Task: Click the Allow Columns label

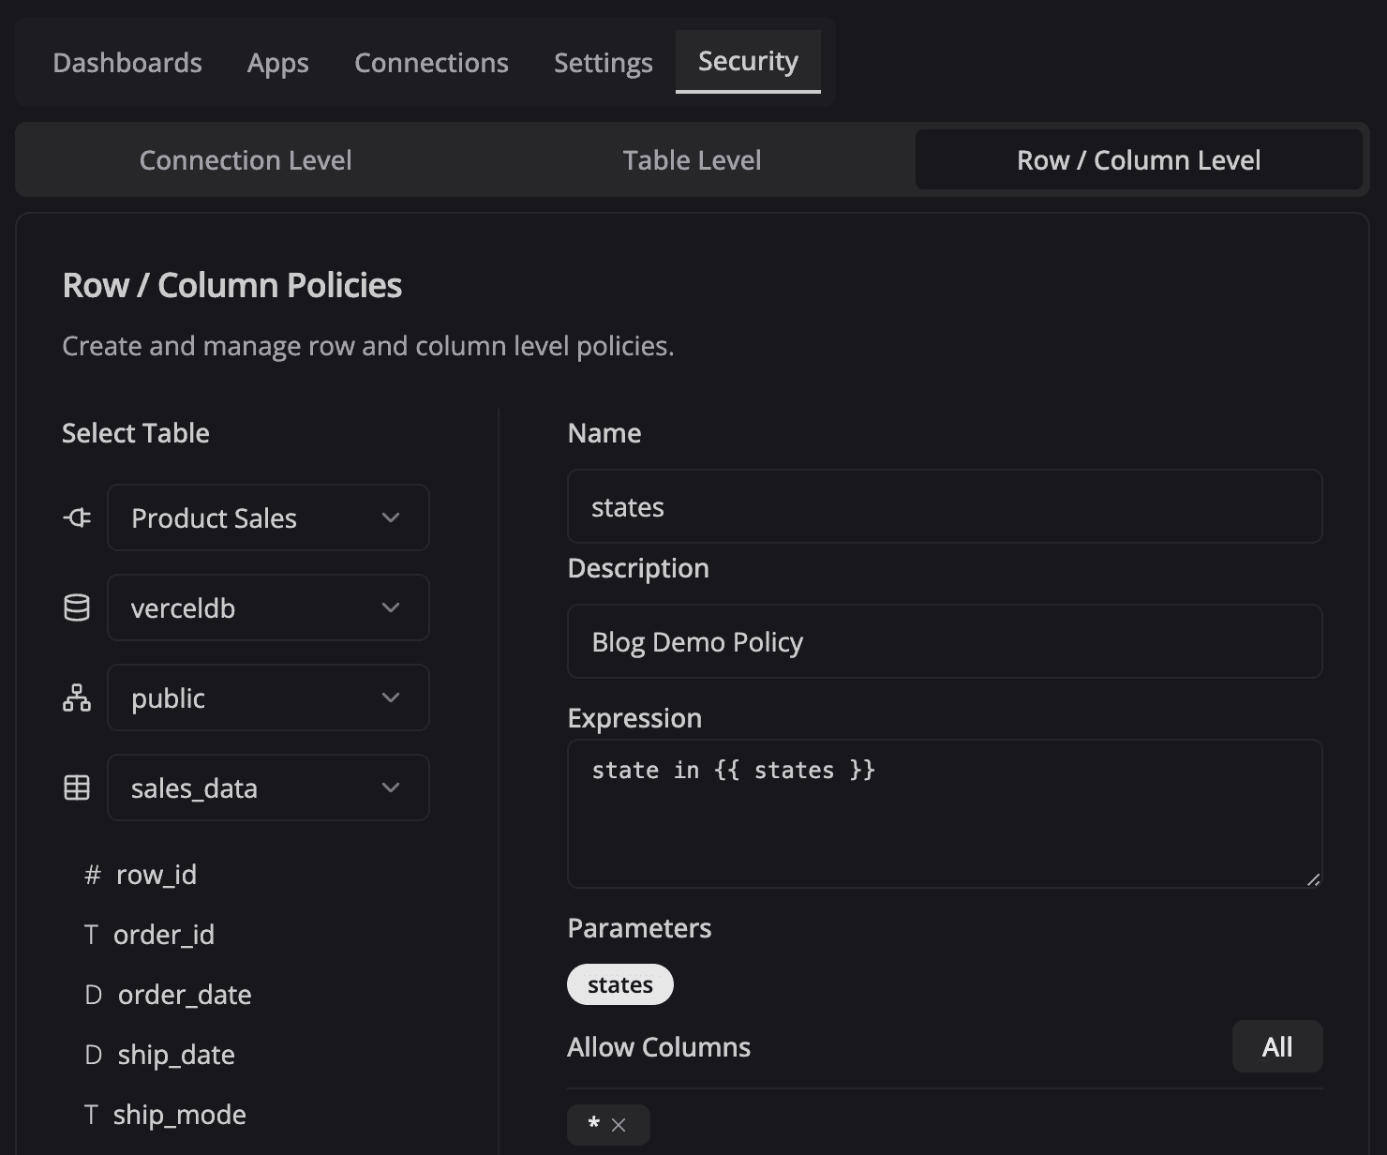Action: pos(659,1047)
